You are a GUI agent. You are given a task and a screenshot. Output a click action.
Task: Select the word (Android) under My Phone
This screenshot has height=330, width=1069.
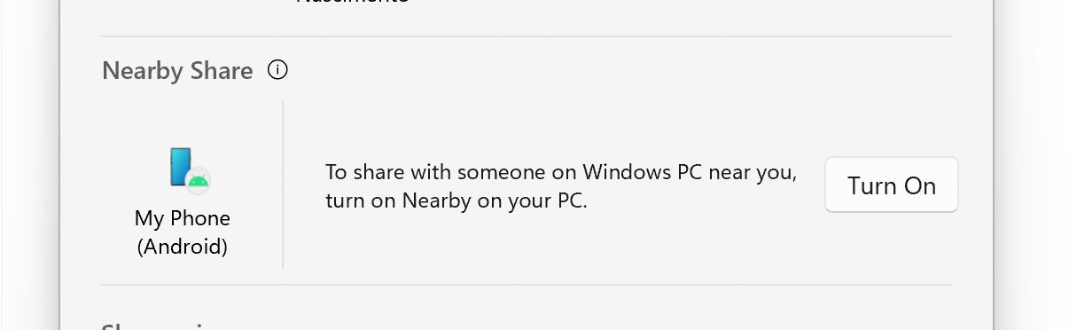[x=183, y=246]
